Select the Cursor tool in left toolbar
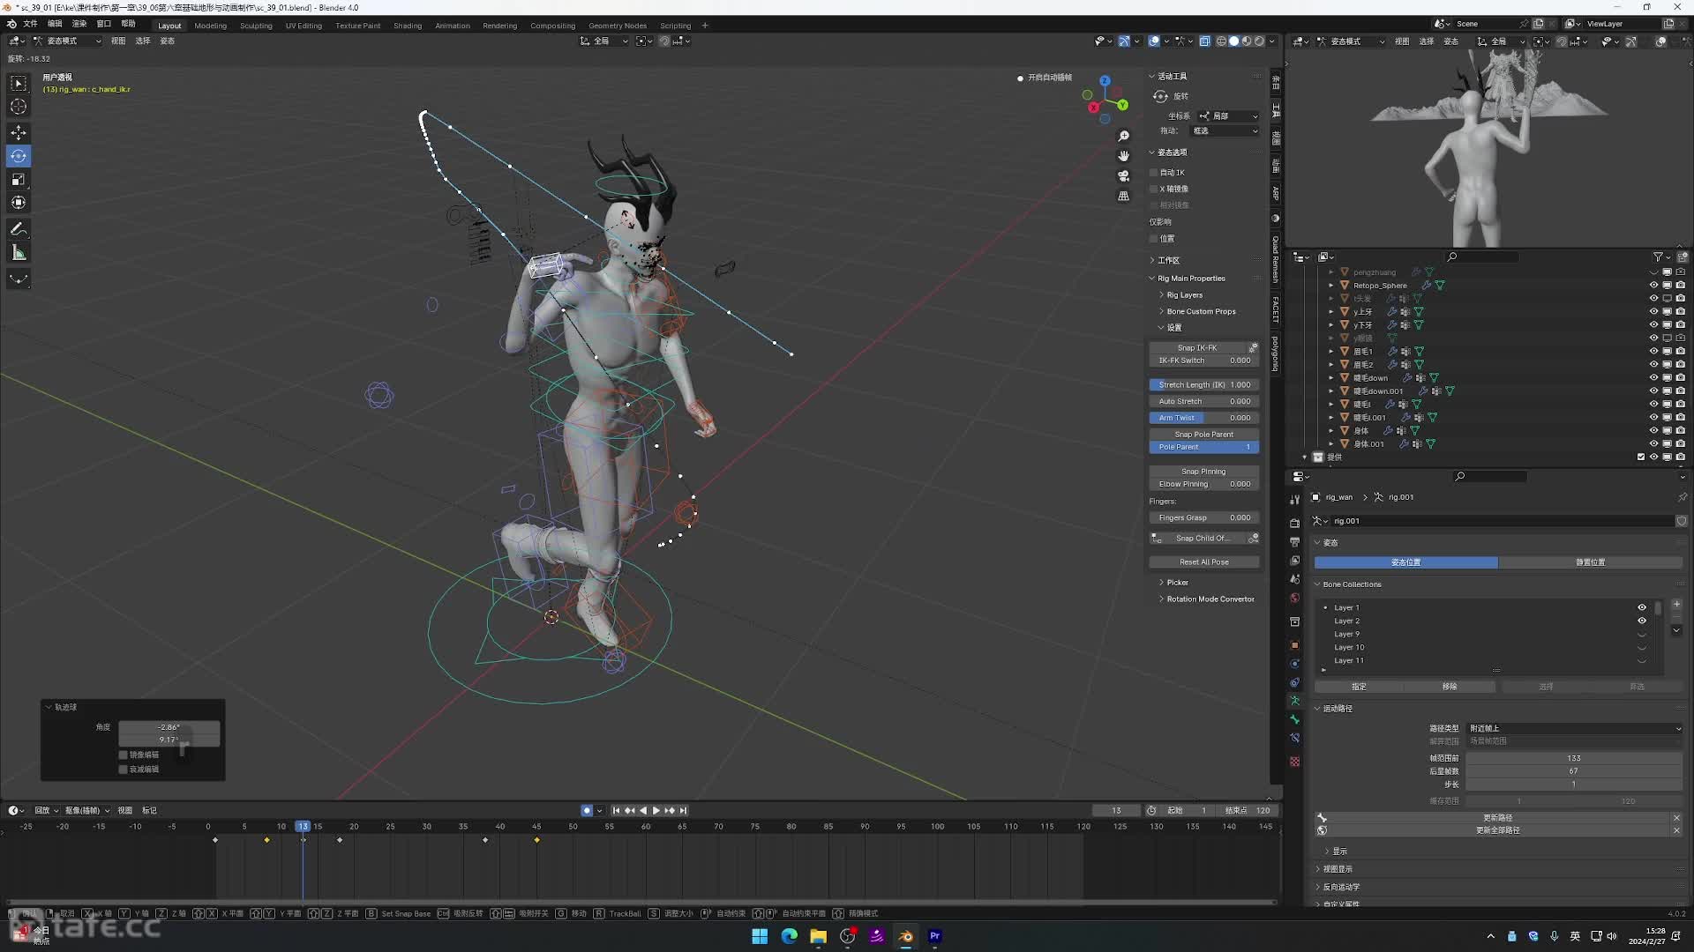The image size is (1694, 952). 19,107
